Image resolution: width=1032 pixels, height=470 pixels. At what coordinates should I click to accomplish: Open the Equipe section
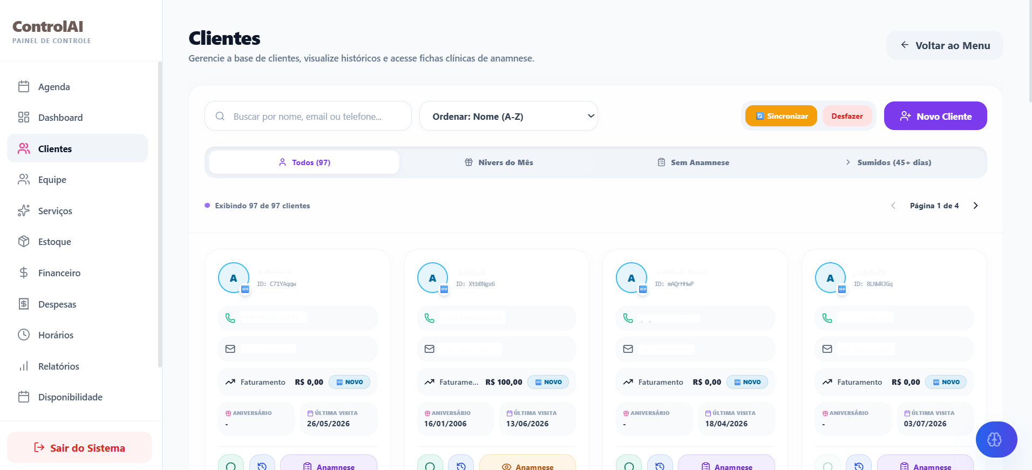[x=77, y=180]
